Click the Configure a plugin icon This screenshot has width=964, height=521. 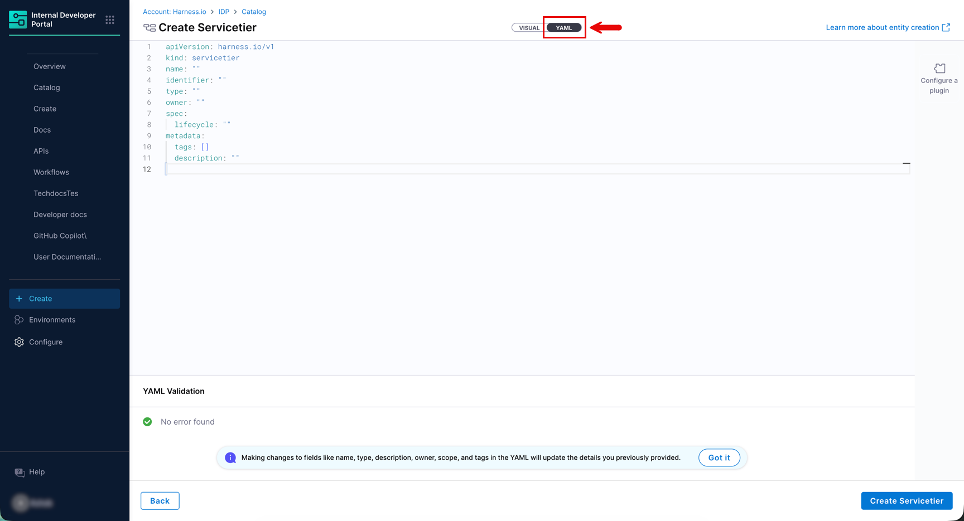tap(939, 69)
